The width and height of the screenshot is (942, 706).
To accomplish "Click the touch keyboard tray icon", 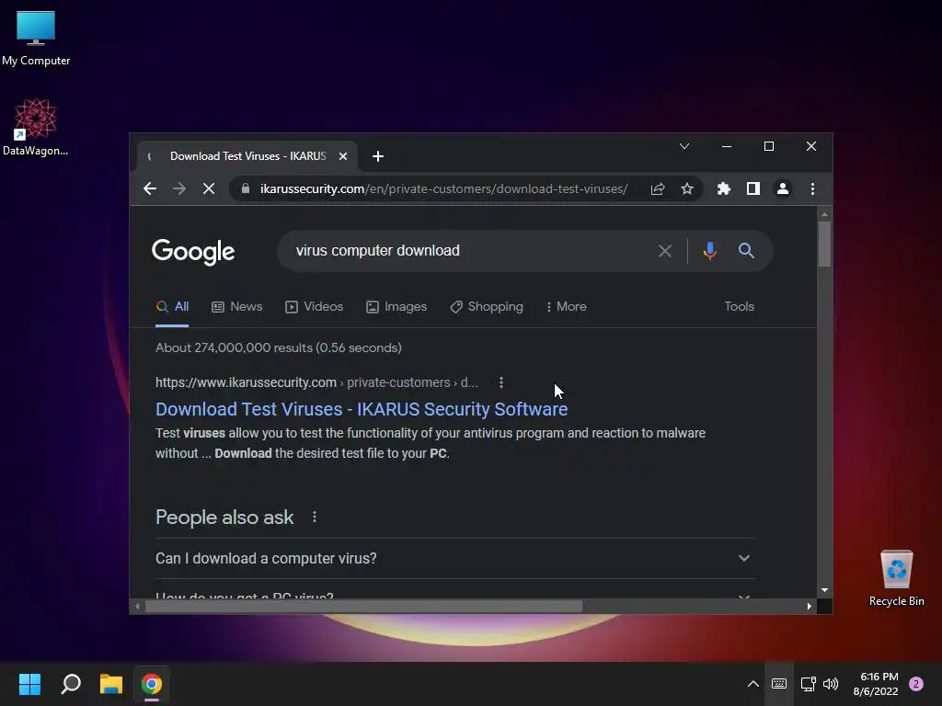I will (x=779, y=684).
